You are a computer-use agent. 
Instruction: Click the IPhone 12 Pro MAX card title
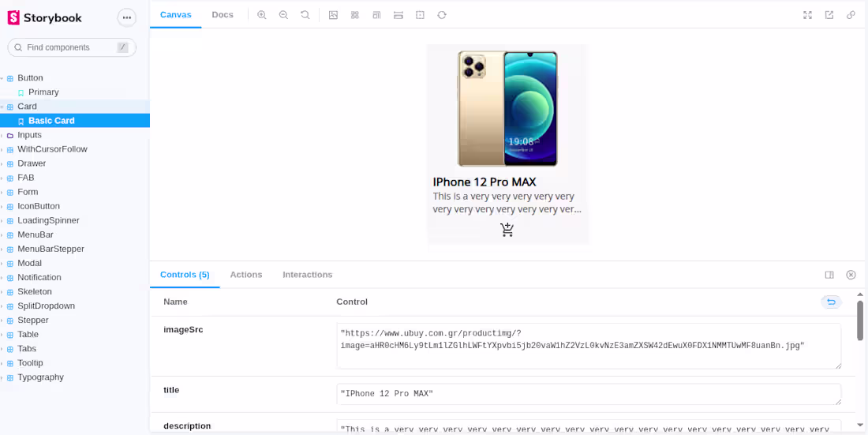coord(485,182)
